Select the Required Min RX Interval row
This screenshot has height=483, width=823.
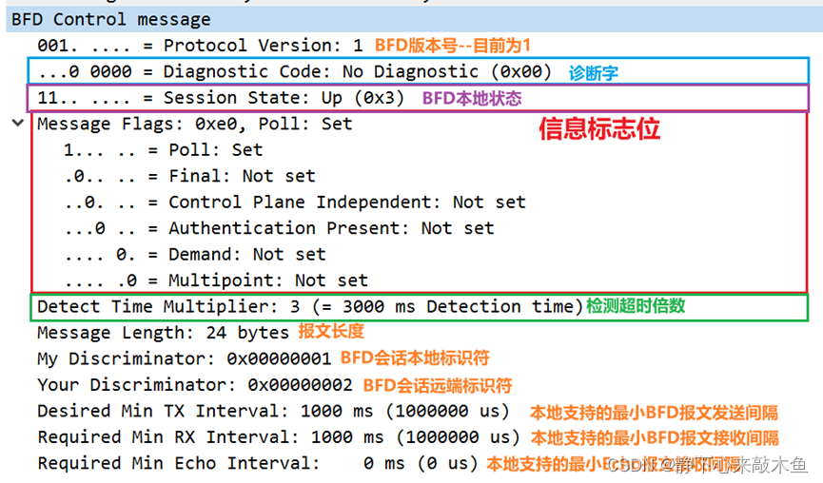(278, 437)
